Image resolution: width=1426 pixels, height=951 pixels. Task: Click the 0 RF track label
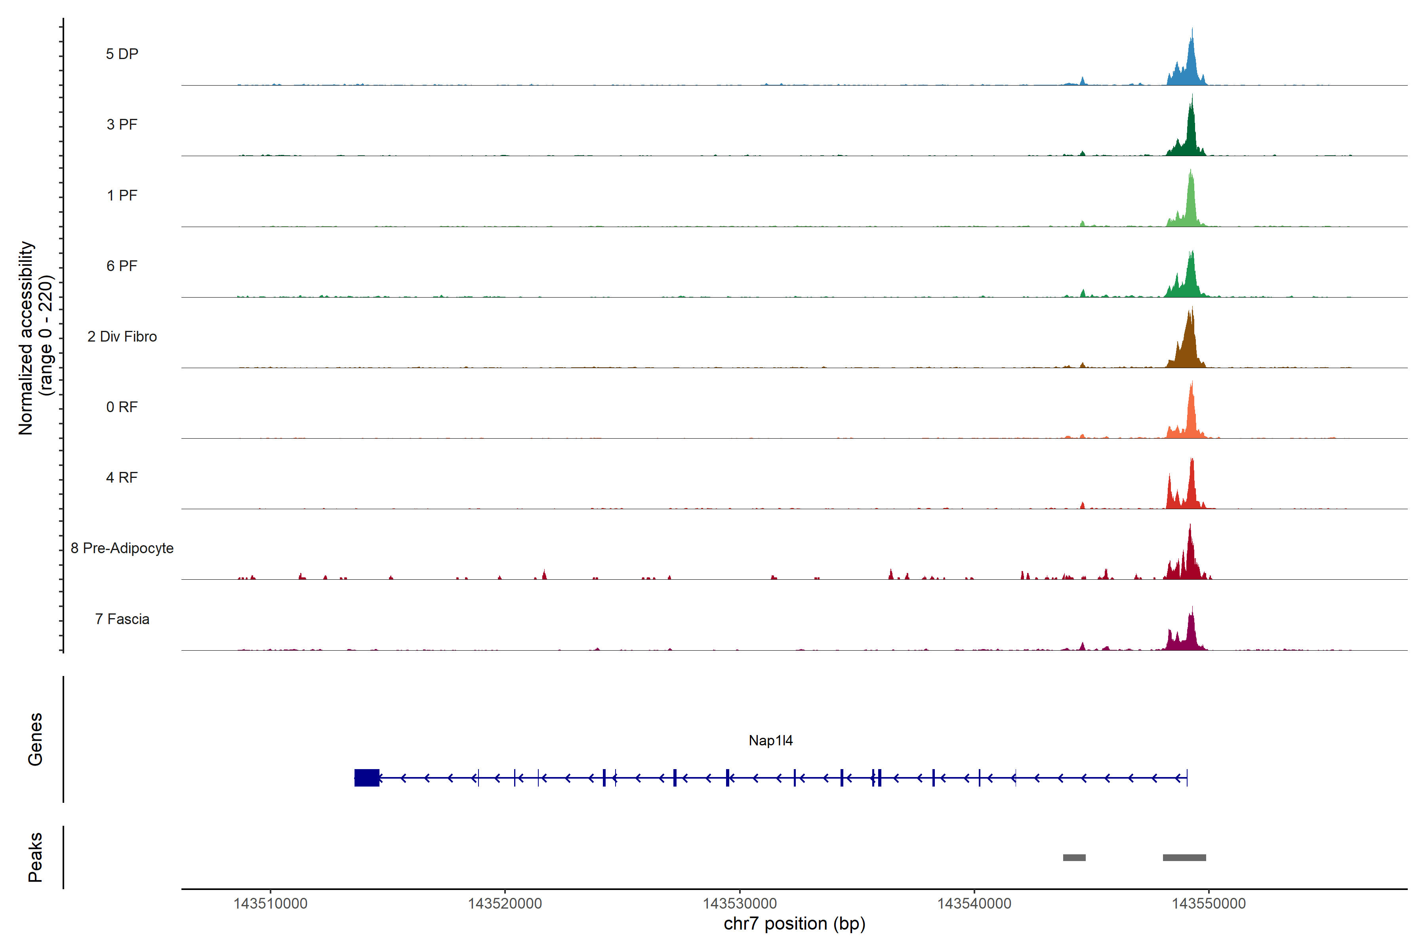click(x=122, y=407)
